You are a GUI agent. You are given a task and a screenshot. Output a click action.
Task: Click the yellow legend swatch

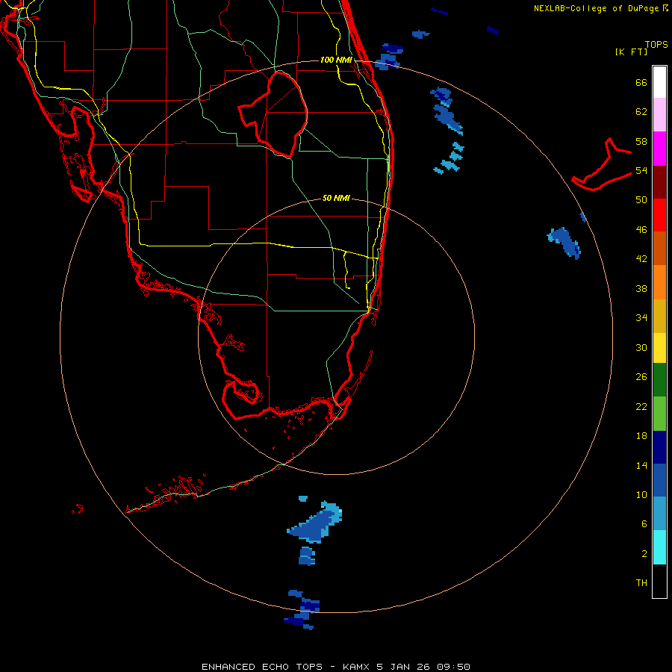[x=659, y=348]
